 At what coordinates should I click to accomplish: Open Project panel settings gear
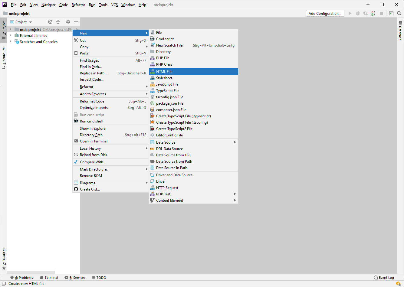68,22
